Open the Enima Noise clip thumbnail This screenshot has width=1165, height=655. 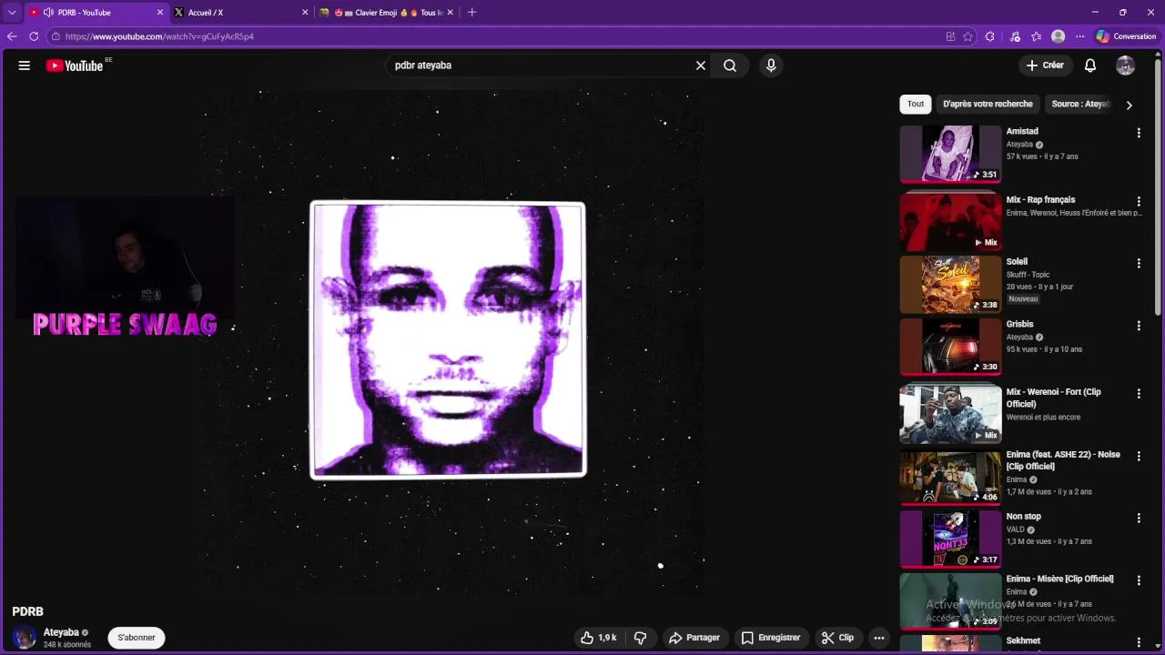click(950, 477)
